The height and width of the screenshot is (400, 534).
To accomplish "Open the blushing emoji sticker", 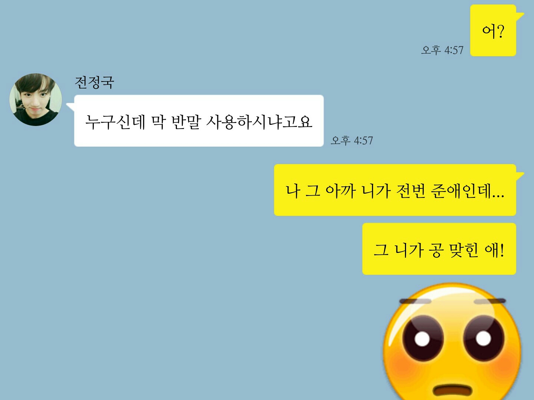I will coord(452,341).
